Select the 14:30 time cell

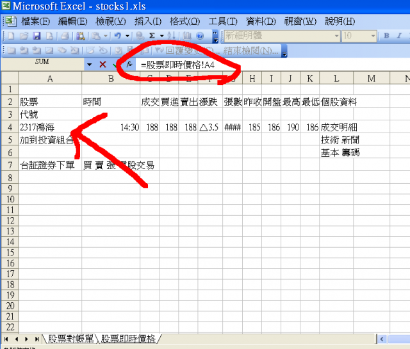click(x=111, y=127)
